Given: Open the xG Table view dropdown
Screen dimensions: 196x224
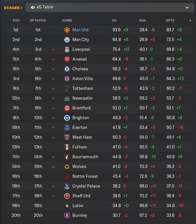Looking at the screenshot, I should tap(187, 7).
